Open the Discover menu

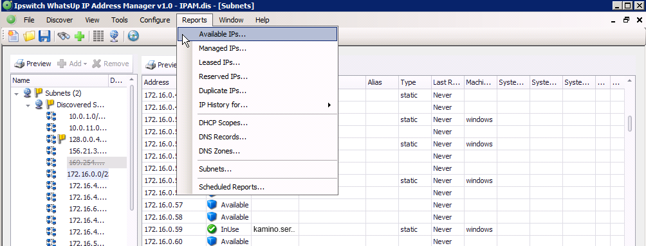59,20
